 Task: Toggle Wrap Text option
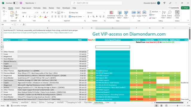(x=73, y=12)
